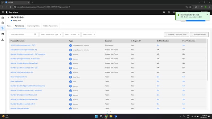Click the Create Parameter button

199,34
